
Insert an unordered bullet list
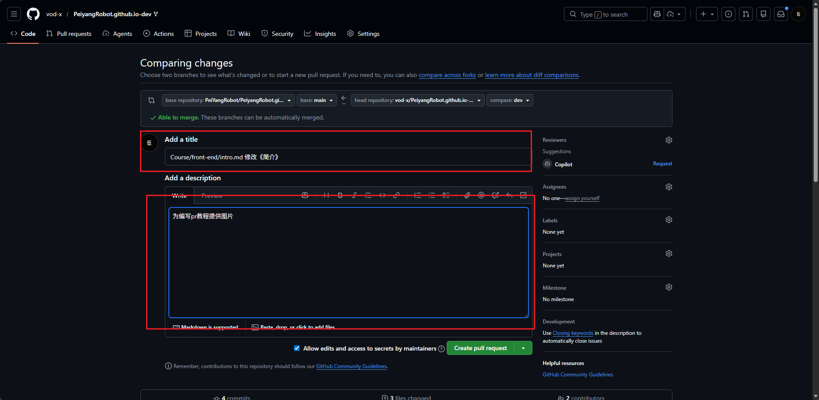pyautogui.click(x=432, y=195)
